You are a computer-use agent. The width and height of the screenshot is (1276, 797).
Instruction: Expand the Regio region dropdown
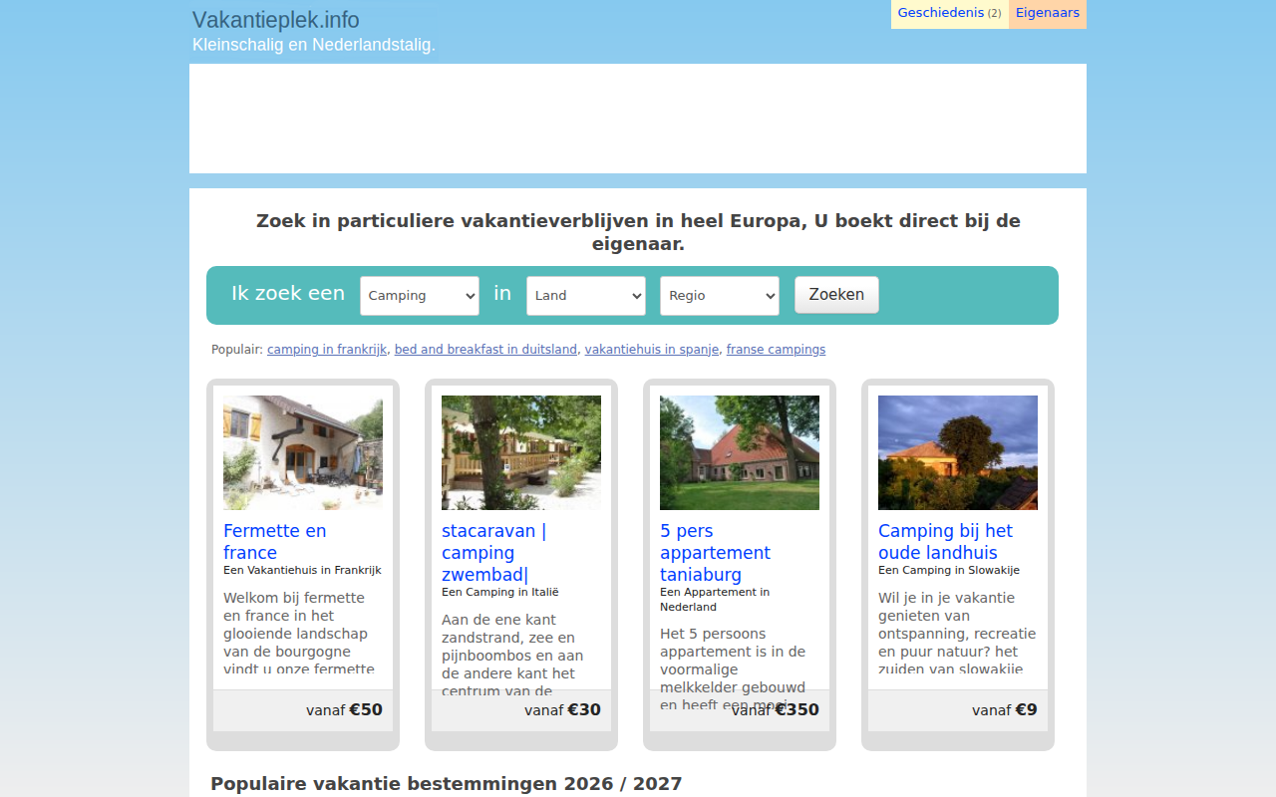(720, 296)
